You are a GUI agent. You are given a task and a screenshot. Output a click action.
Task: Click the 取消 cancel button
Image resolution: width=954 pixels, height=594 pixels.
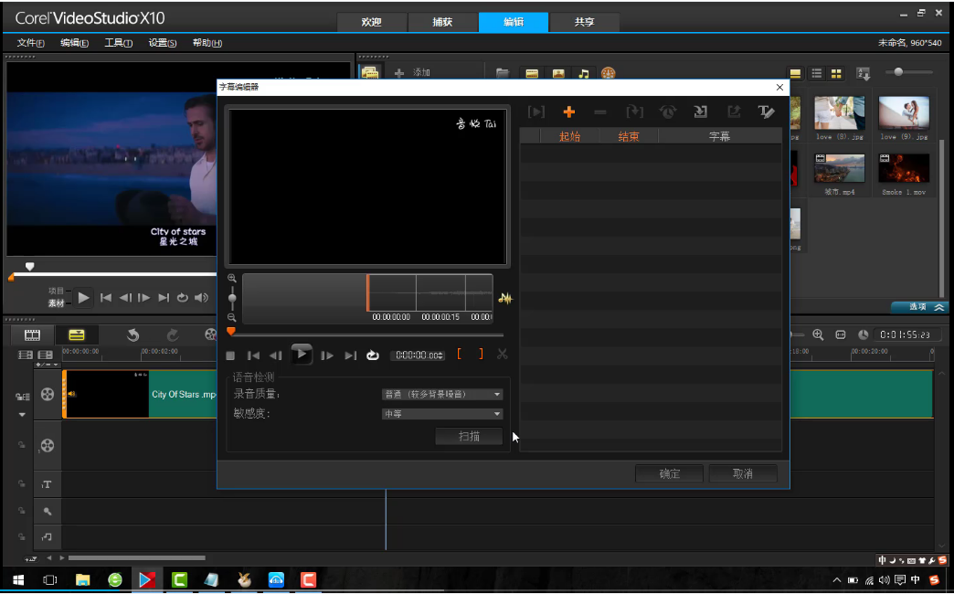point(743,473)
